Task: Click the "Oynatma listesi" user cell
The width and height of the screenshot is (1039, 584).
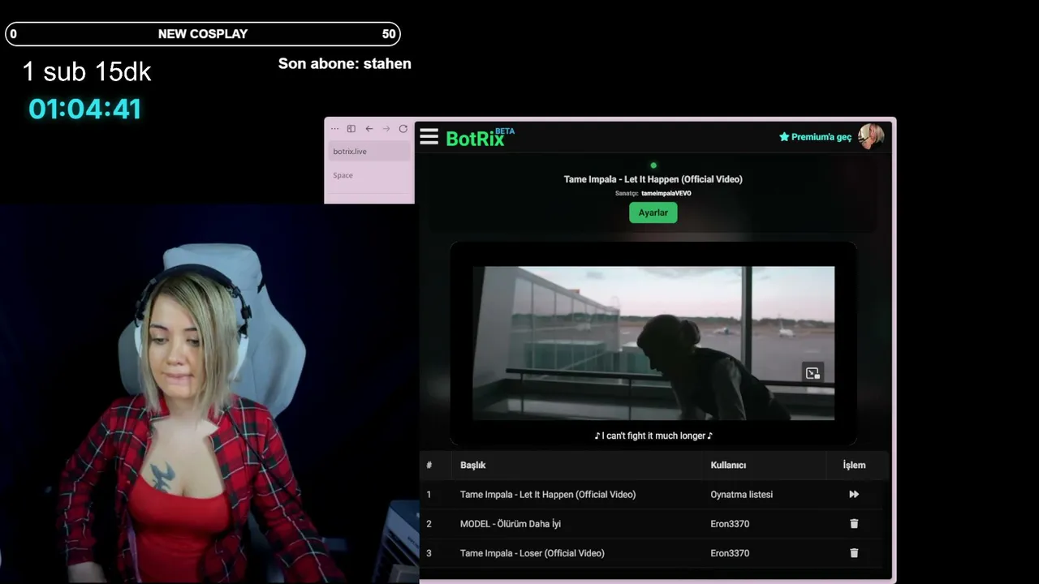Action: tap(741, 494)
